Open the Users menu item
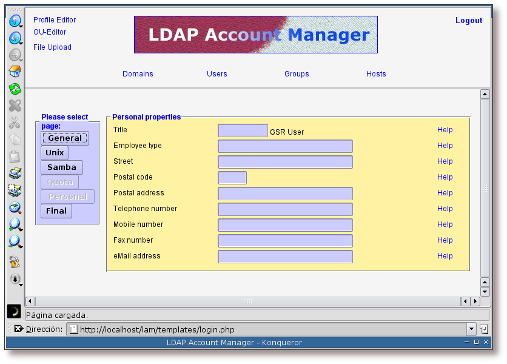Screen dimensions: 507x364 click(217, 74)
